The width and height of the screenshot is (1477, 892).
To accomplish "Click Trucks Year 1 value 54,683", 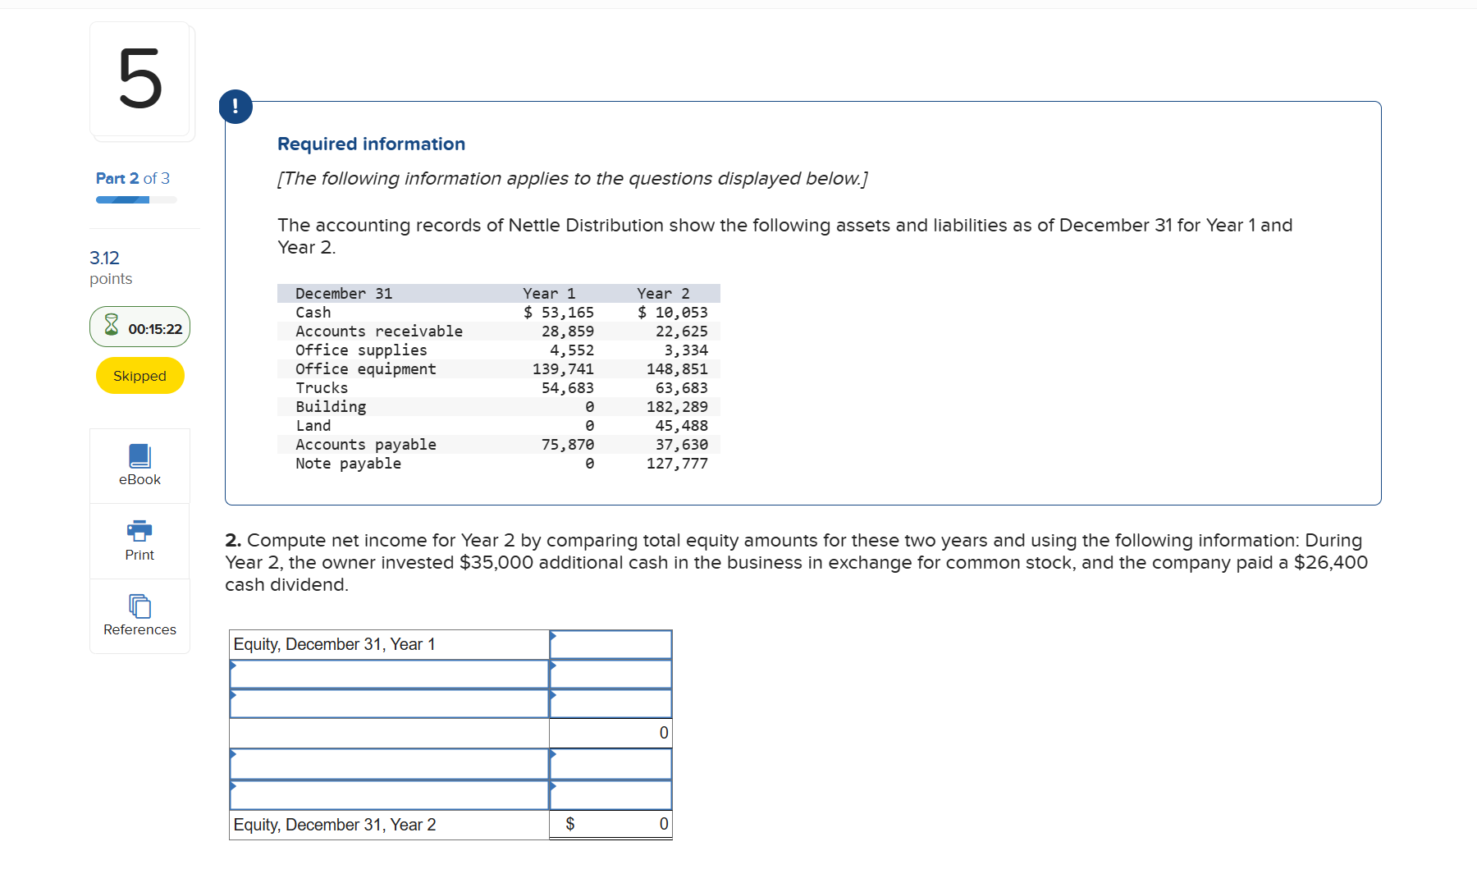I will tap(568, 388).
